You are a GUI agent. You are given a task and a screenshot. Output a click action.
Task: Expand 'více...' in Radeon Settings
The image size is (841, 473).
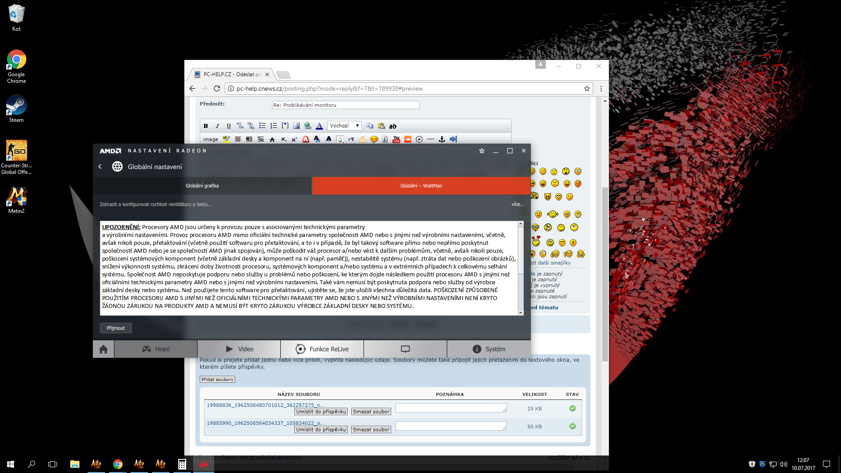click(x=517, y=205)
